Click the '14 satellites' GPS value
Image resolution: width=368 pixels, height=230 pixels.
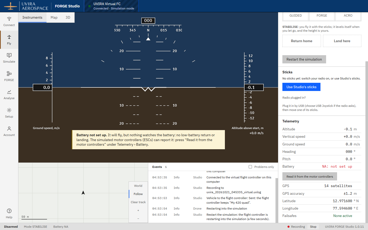[338, 186]
